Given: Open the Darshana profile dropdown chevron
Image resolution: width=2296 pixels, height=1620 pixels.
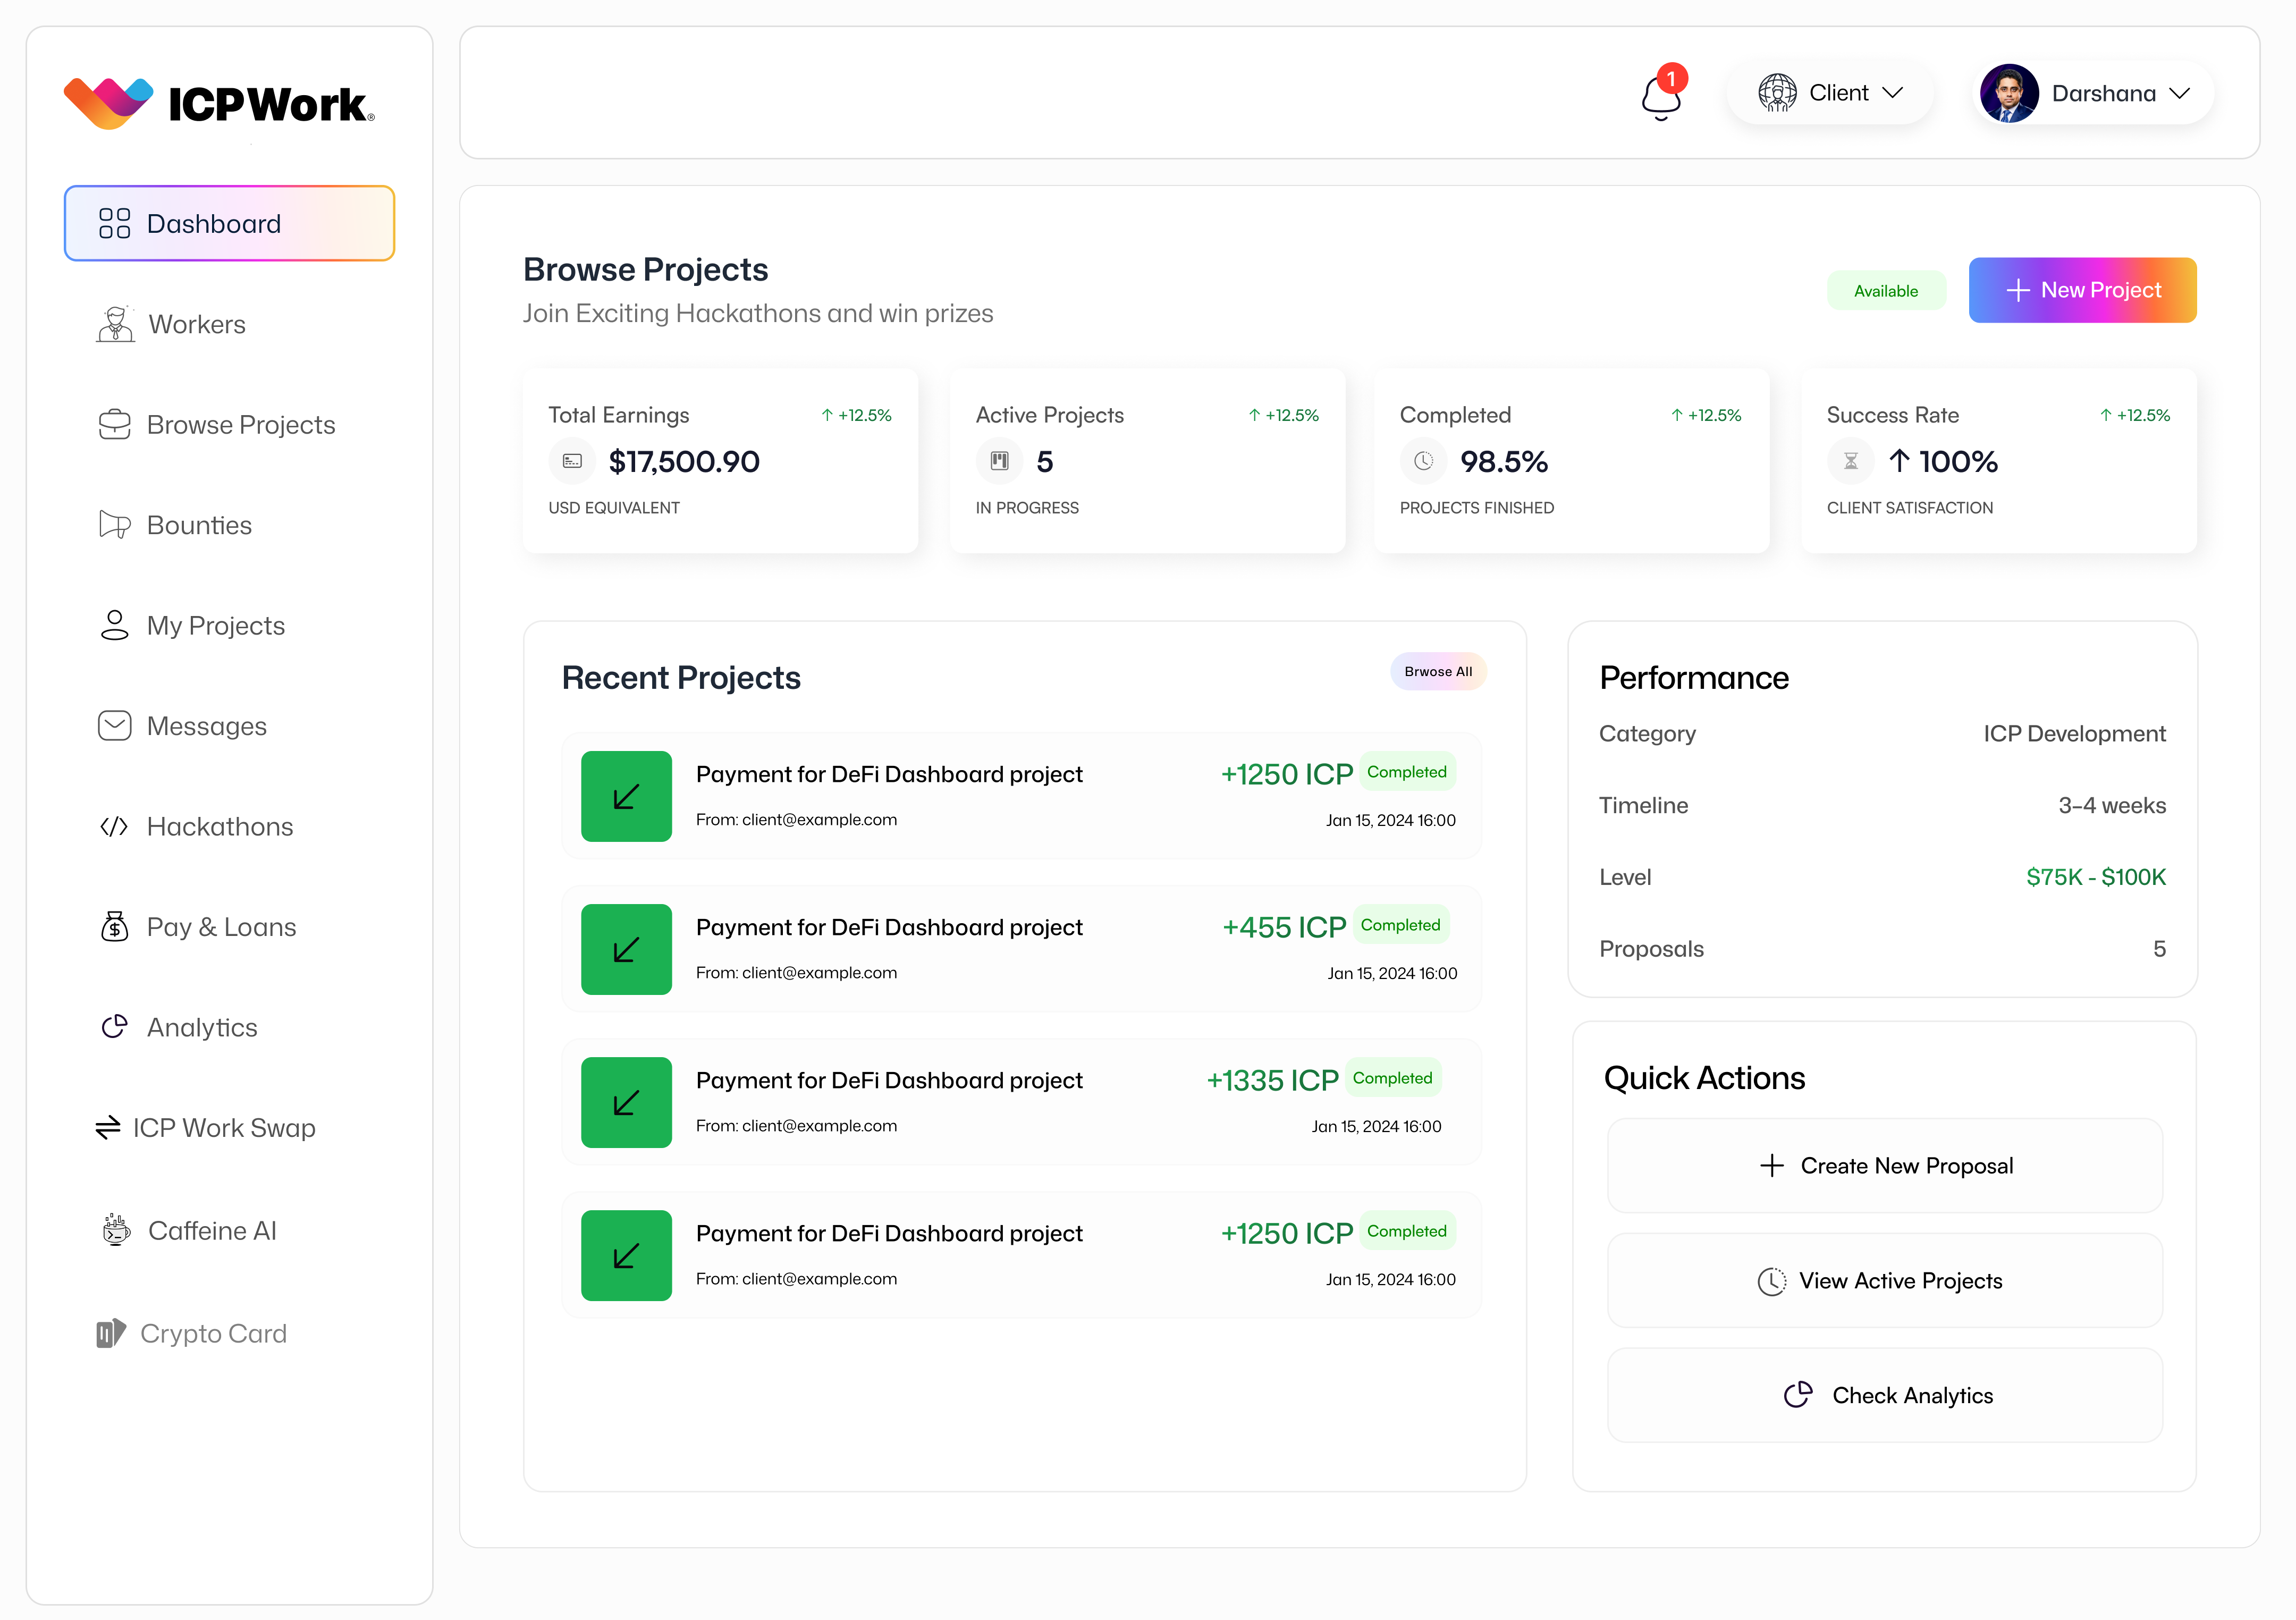Looking at the screenshot, I should [x=2179, y=93].
